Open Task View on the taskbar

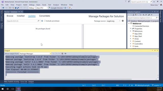[13, 89]
